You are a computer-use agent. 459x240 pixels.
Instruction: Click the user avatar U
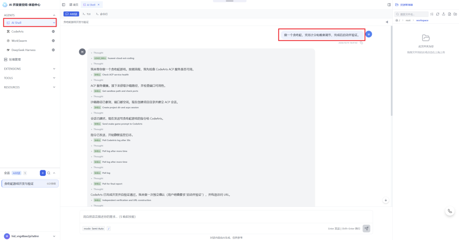point(368,34)
